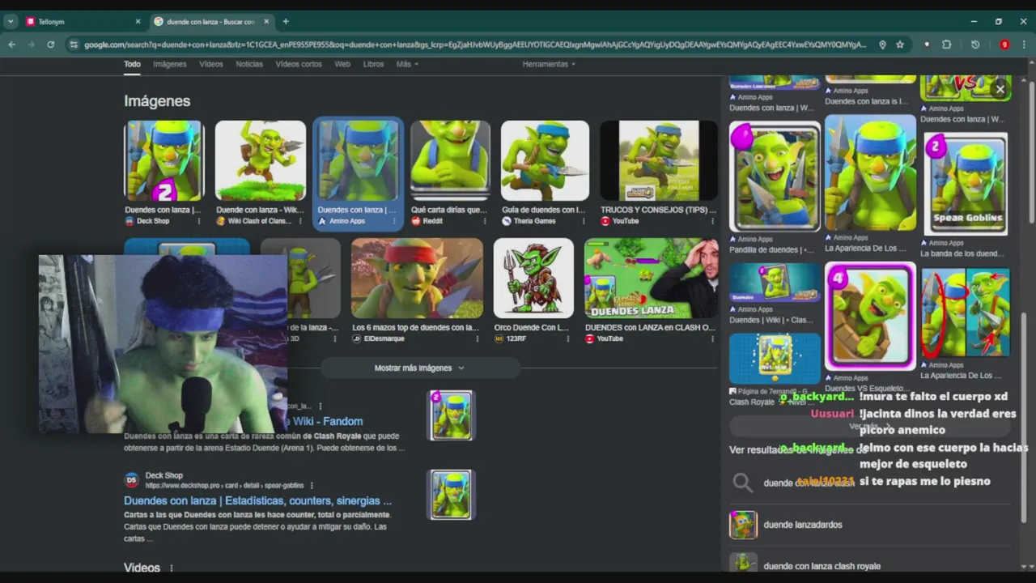1036x583 pixels.
Task: Close the Tellonym tab
Action: click(138, 22)
